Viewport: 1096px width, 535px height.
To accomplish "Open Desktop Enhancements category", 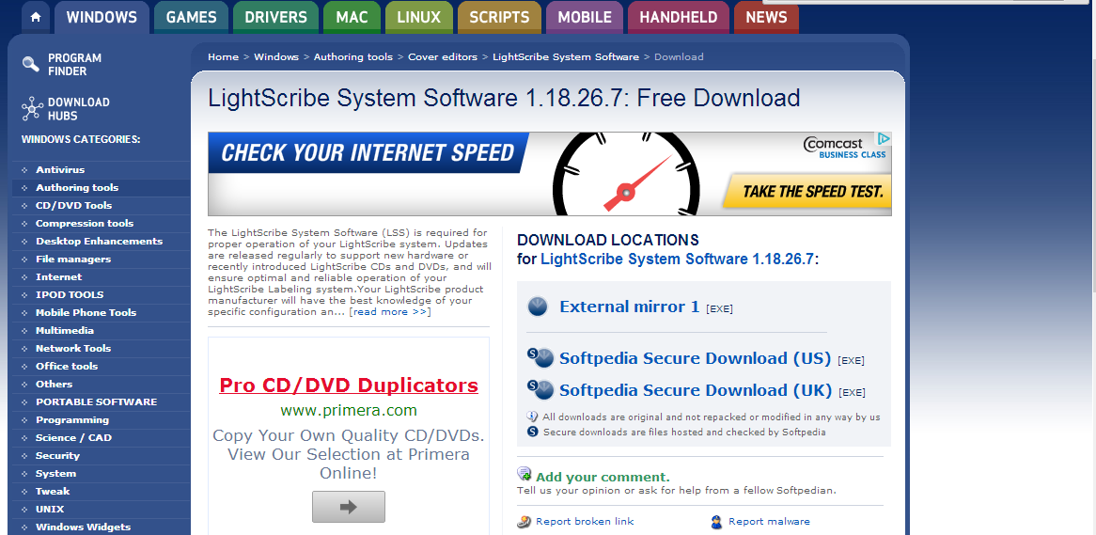I will [x=100, y=242].
